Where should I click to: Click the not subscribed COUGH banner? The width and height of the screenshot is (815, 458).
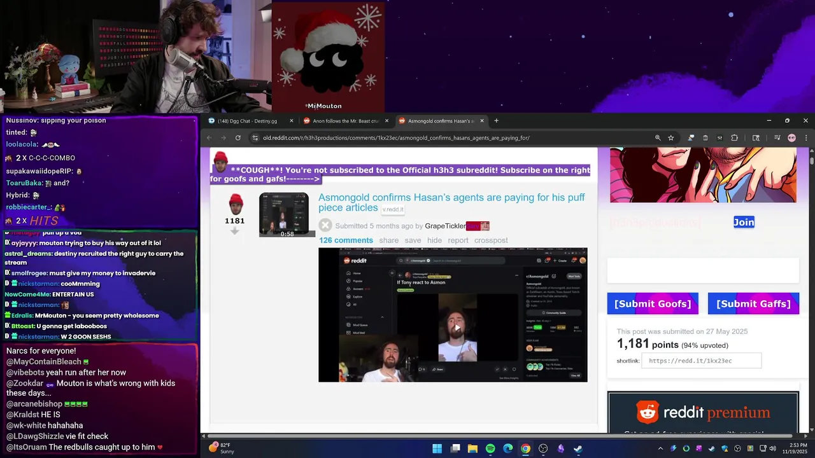pyautogui.click(x=400, y=174)
